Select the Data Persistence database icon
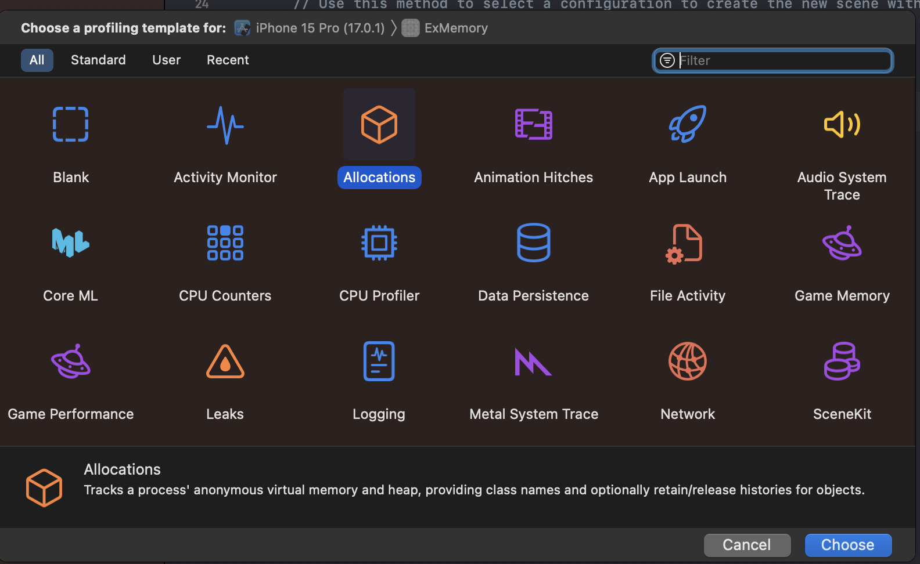Screen dimensions: 920x564 point(534,243)
